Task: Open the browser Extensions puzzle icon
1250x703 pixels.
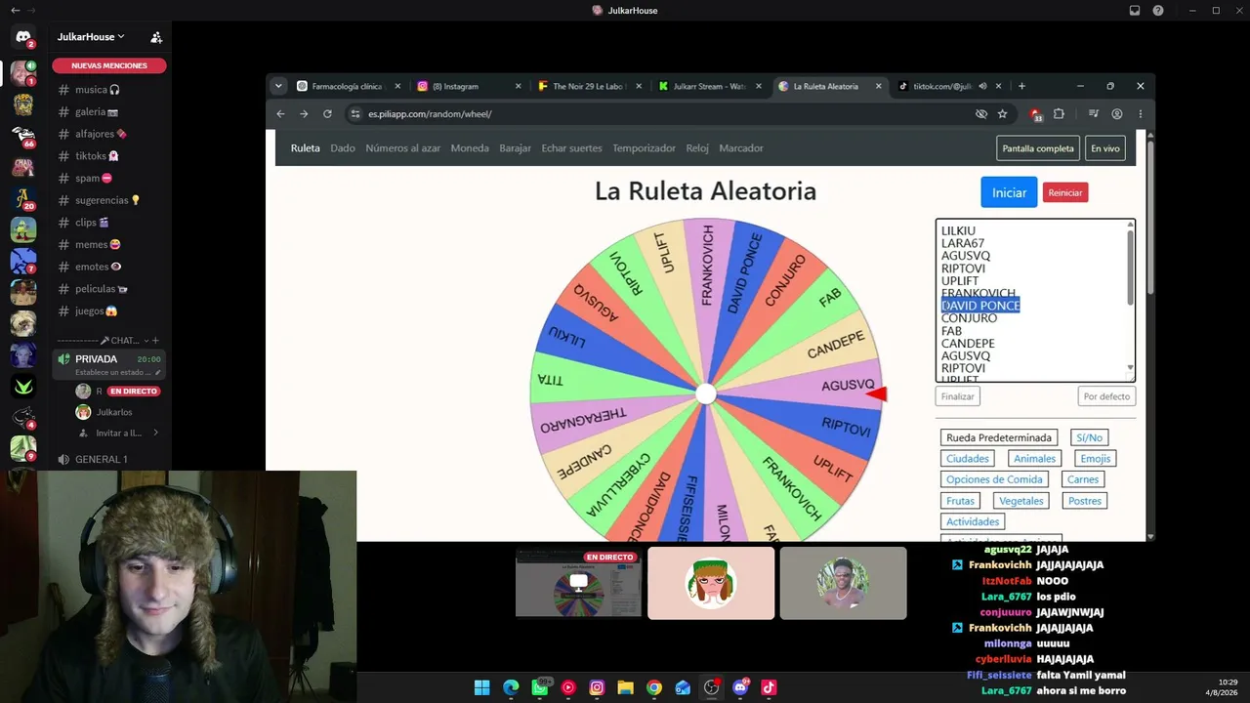Action: pos(1059,114)
